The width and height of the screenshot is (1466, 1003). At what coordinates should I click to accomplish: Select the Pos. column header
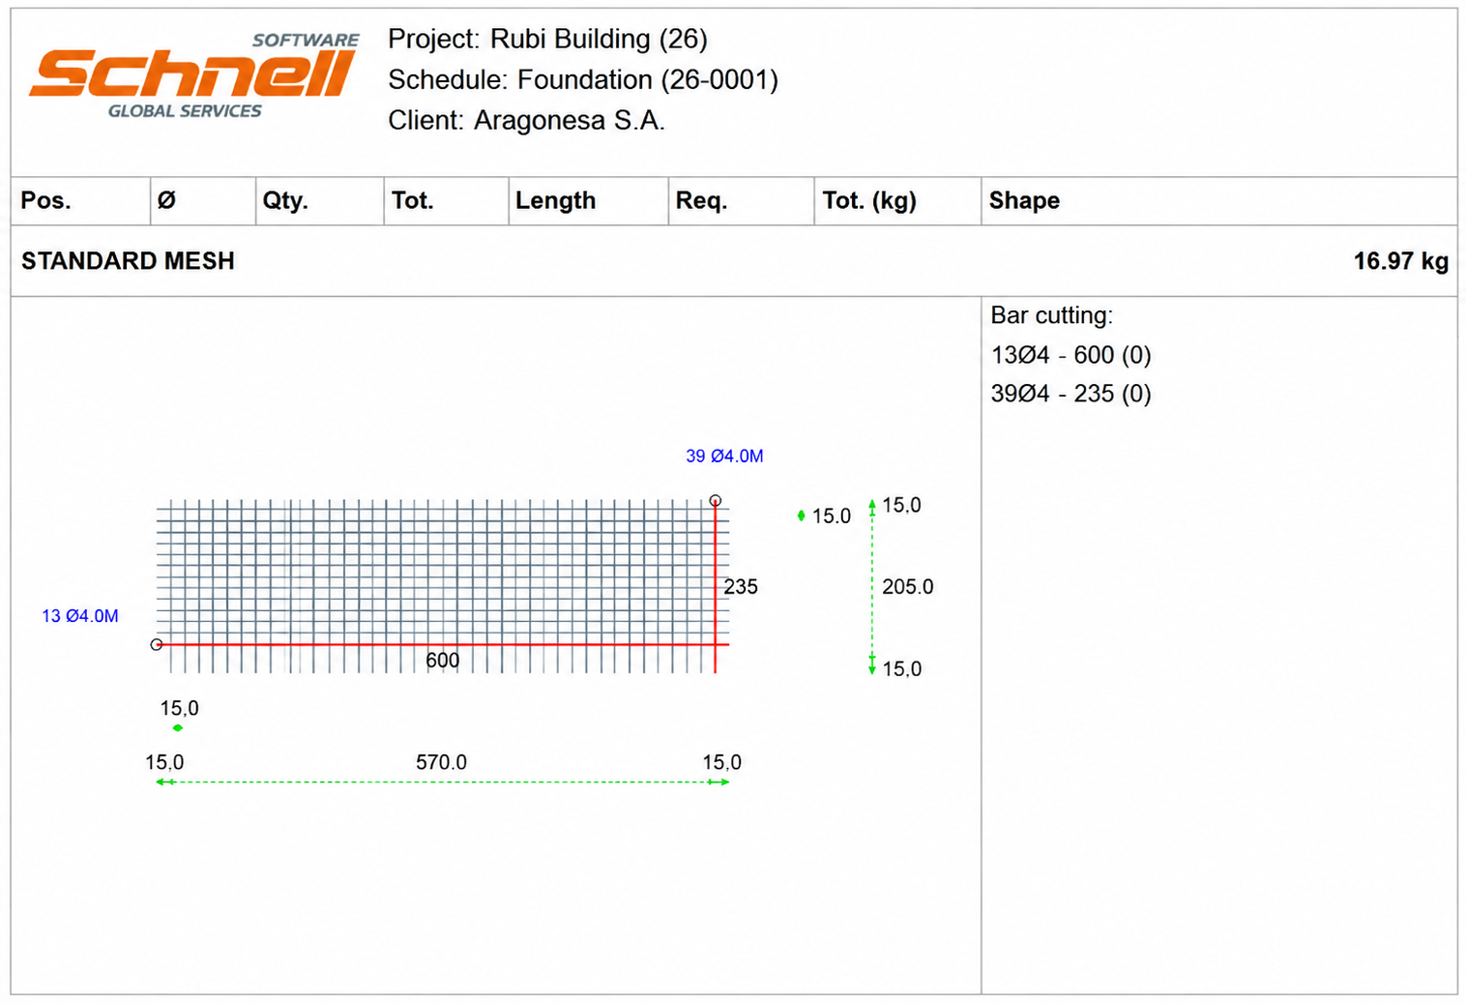(x=80, y=200)
